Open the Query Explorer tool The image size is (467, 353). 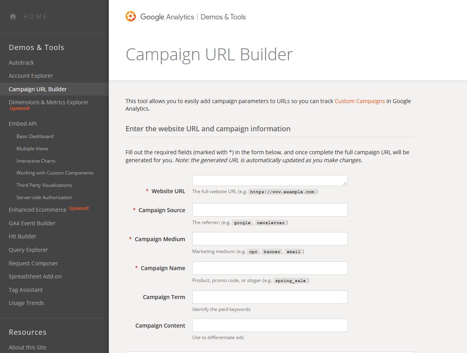pyautogui.click(x=28, y=250)
